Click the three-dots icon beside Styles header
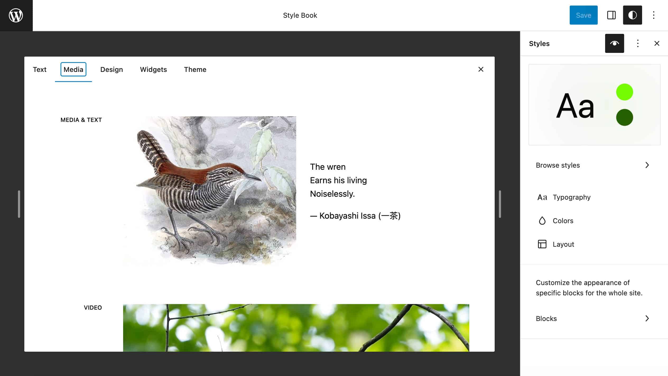Screen dimensions: 668x376 [637, 43]
